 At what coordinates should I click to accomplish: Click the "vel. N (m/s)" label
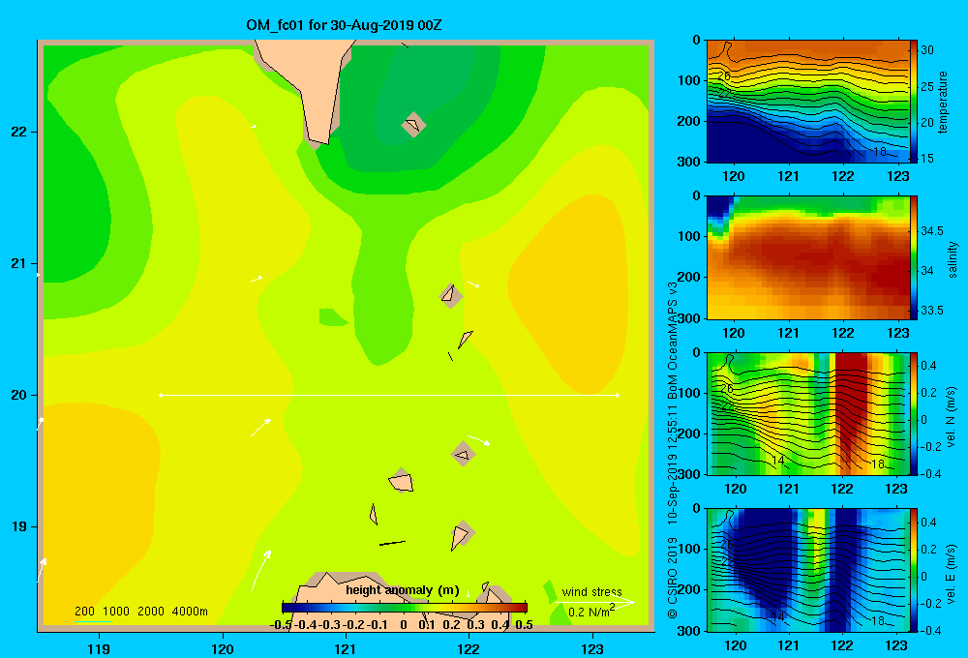tap(951, 417)
